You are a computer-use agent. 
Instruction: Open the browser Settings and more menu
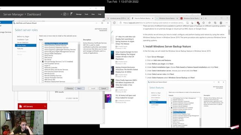click(227, 23)
